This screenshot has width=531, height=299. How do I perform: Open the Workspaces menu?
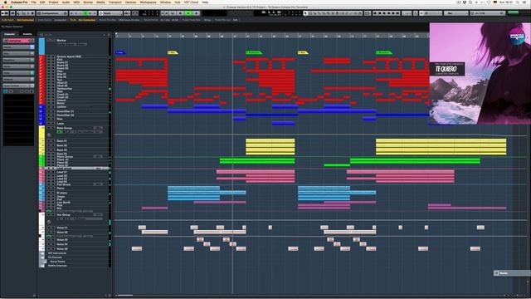pyautogui.click(x=148, y=2)
